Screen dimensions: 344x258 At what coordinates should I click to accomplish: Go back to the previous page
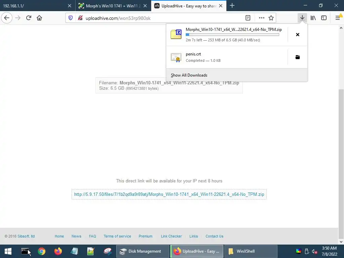[7, 18]
